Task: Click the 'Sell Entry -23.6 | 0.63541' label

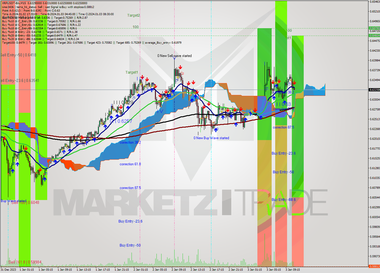Action: 20,80
